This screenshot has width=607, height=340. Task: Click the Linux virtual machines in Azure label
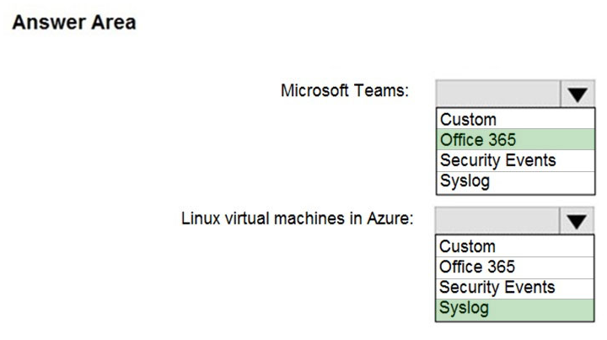click(298, 219)
